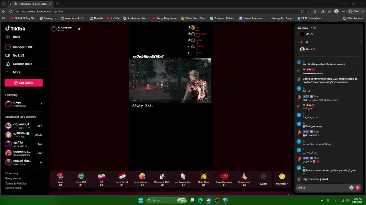Screen dimensions: 366x205
Task: Close the banner below the gifts bar
Action: pos(289,194)
